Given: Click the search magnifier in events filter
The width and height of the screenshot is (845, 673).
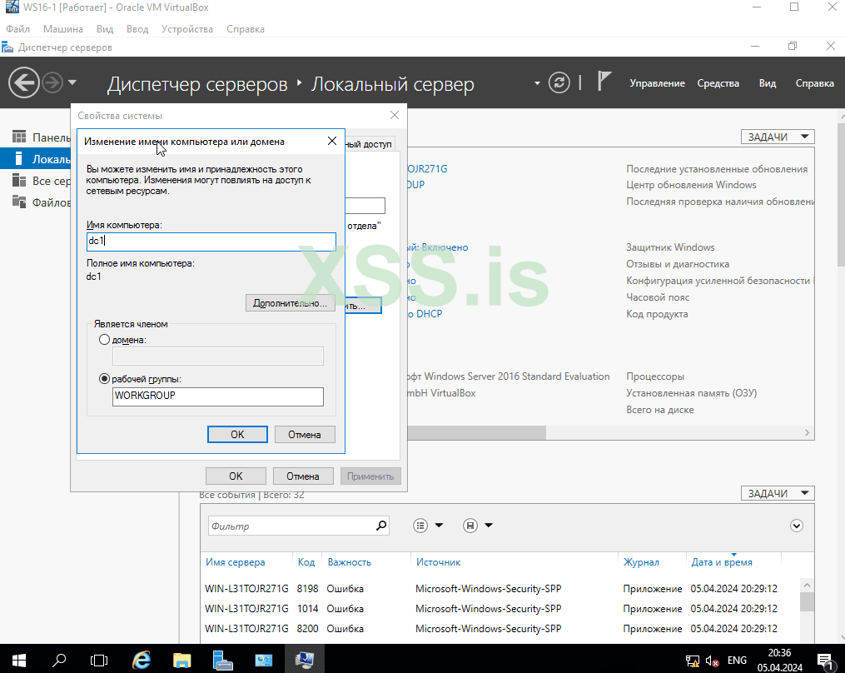Looking at the screenshot, I should pyautogui.click(x=381, y=526).
